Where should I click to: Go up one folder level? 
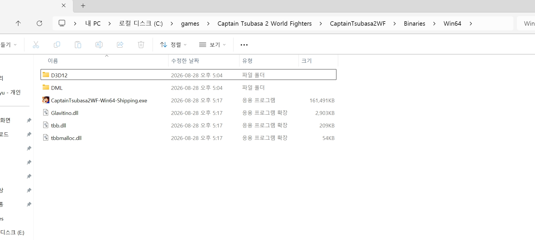(18, 23)
